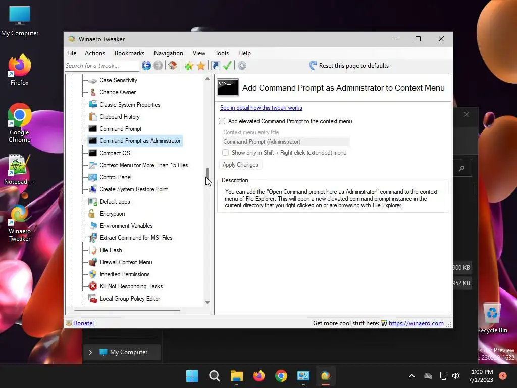The height and width of the screenshot is (388, 517).
Task: Select Command Prompt as Administrator item
Action: tap(140, 141)
